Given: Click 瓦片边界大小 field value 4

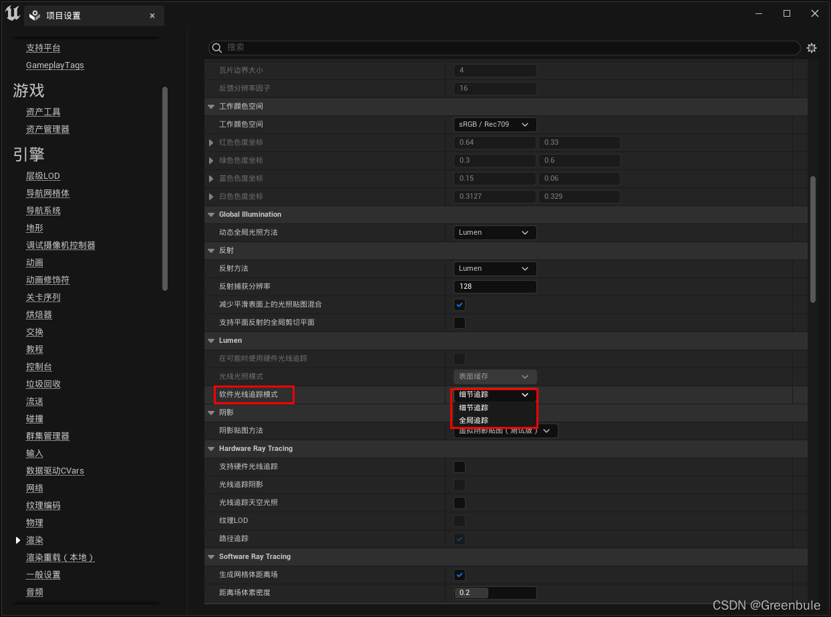Looking at the screenshot, I should 495,70.
